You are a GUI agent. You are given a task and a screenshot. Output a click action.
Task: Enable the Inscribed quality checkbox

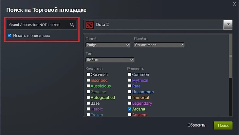(88, 80)
